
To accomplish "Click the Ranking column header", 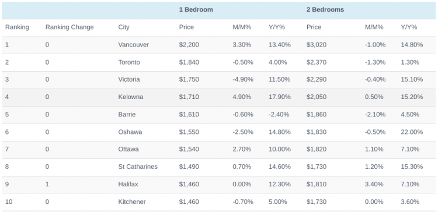I will (17, 27).
